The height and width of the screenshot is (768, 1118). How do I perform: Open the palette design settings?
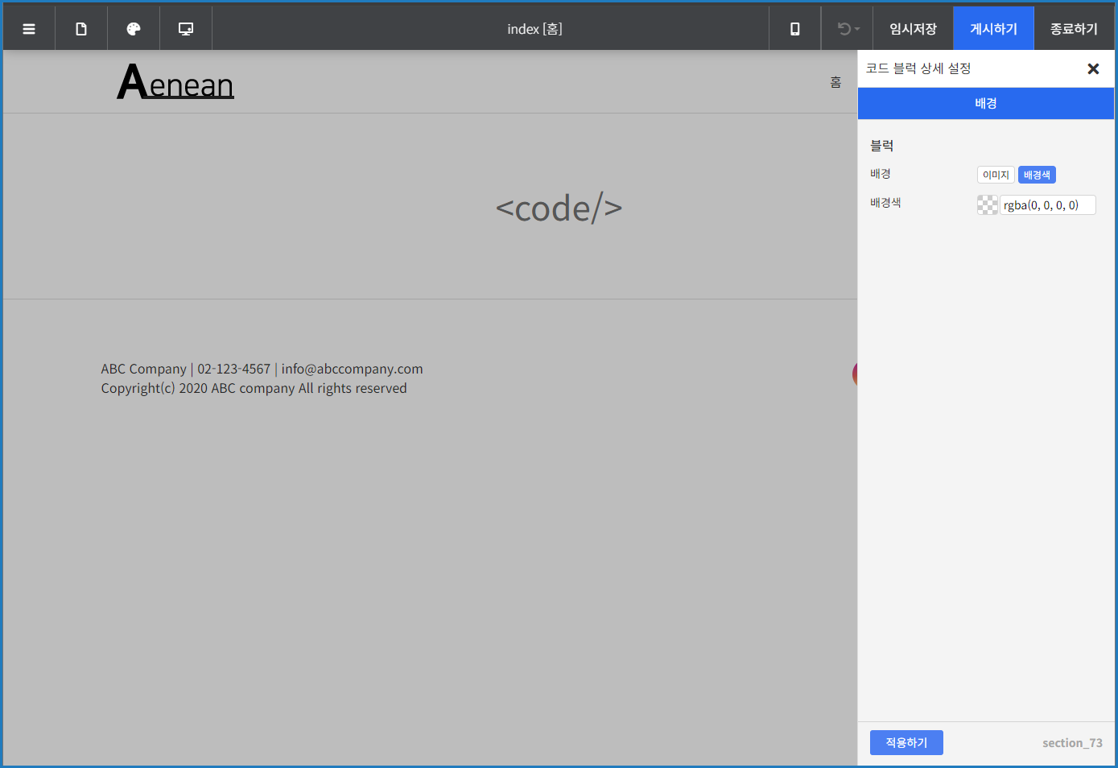coord(134,28)
